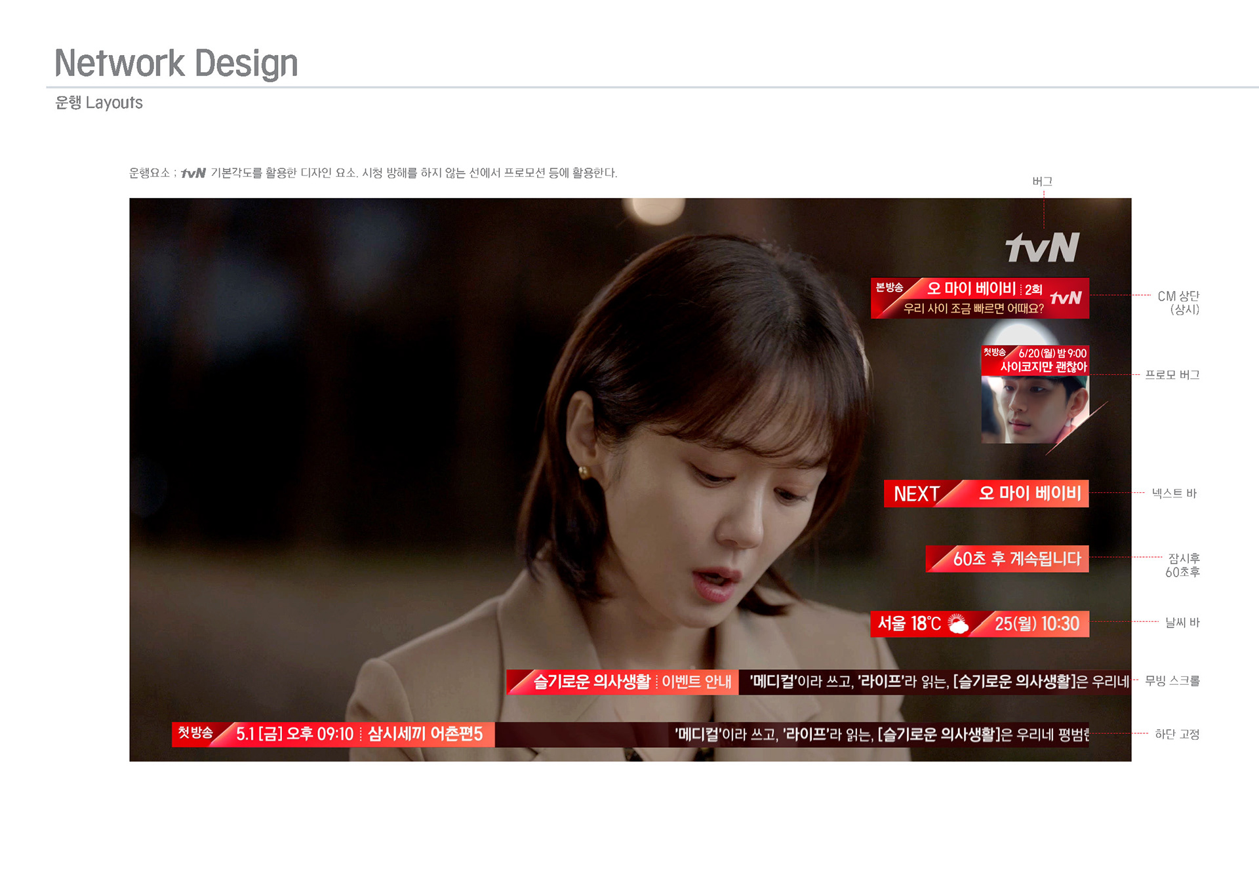Image resolution: width=1259 pixels, height=890 pixels.
Task: Click the '슬기로운 의사생활 이벤트 안내' scroll header
Action: click(631, 682)
